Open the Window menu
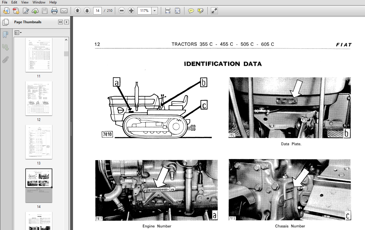This screenshot has height=230, width=365. coord(39,2)
